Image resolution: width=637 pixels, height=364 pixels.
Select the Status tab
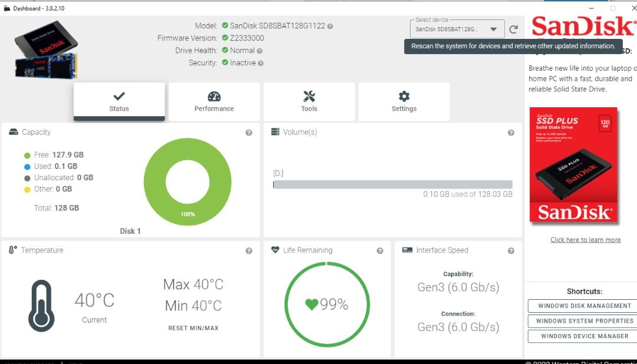click(119, 101)
